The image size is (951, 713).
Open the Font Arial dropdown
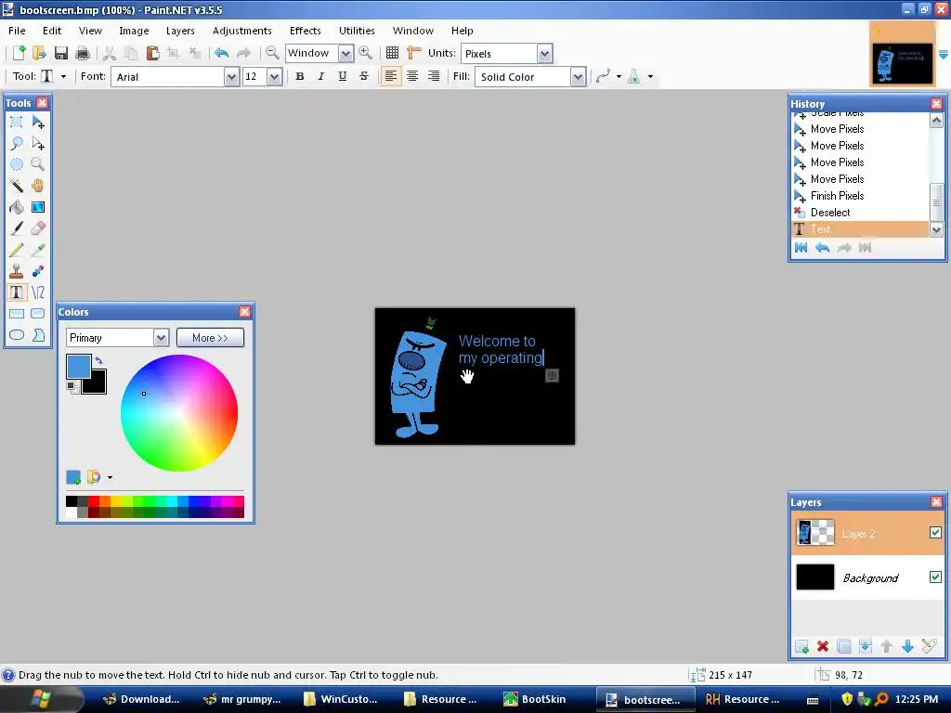tap(231, 77)
